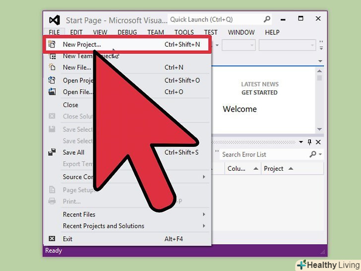Maximize the Visual Studio window

(x=301, y=18)
